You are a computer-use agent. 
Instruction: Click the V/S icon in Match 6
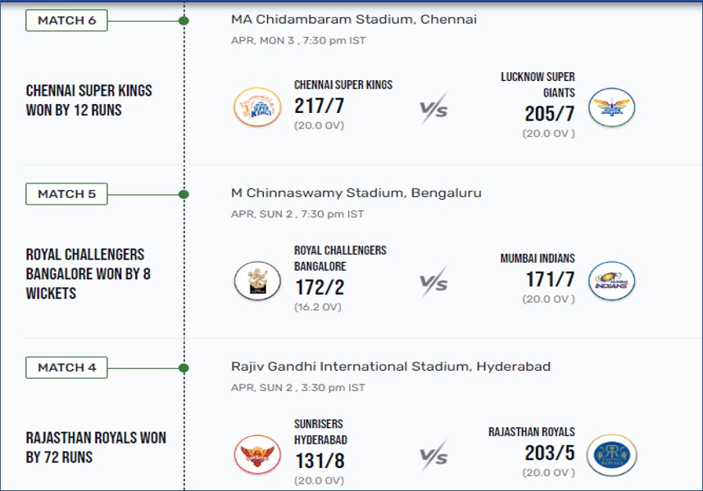433,108
